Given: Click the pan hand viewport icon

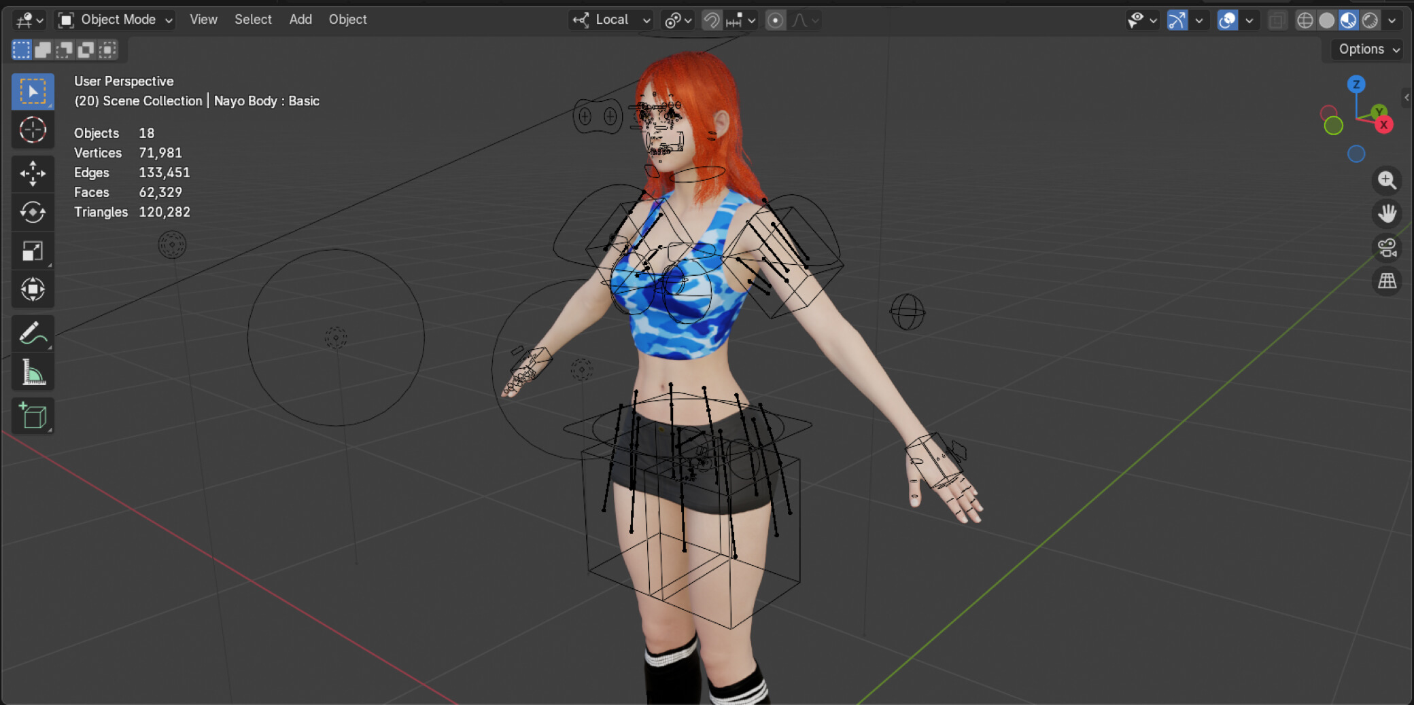Looking at the screenshot, I should tap(1387, 214).
